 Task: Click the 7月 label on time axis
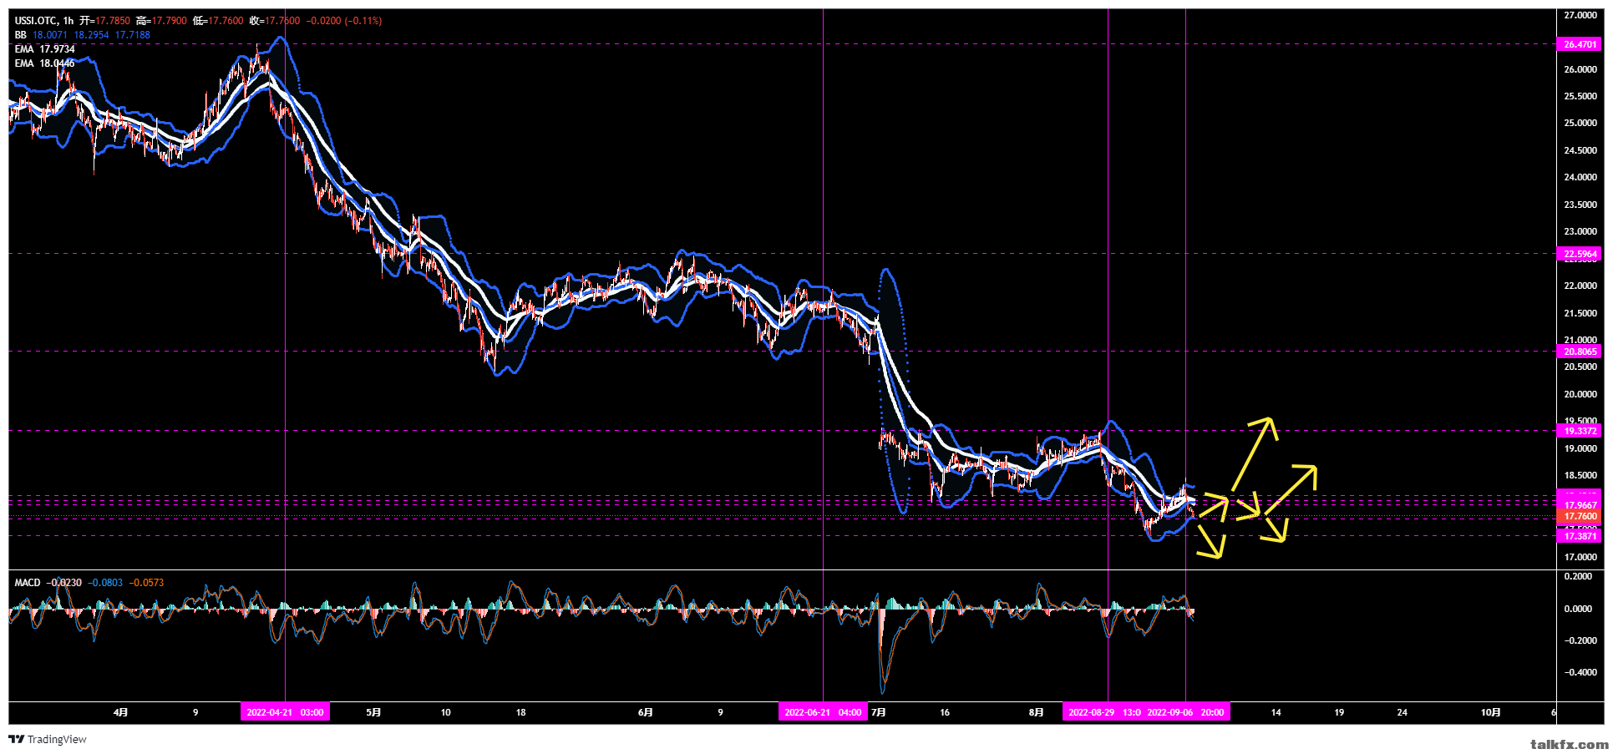[878, 712]
